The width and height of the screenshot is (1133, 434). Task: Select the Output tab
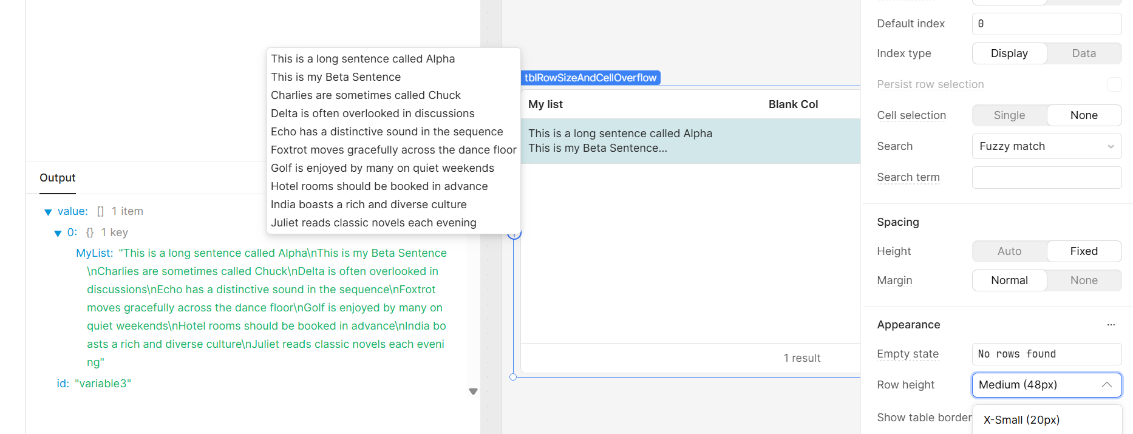point(58,178)
